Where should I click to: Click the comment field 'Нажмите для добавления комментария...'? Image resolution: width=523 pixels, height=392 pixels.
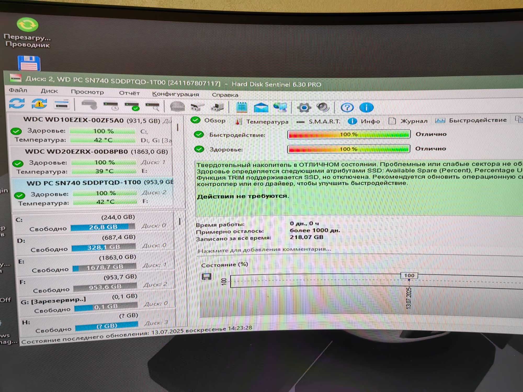pyautogui.click(x=264, y=250)
